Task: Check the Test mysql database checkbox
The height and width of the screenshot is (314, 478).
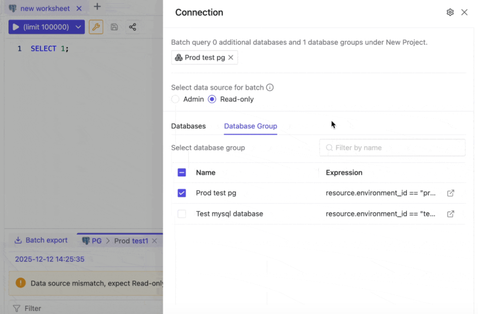Action: click(182, 214)
